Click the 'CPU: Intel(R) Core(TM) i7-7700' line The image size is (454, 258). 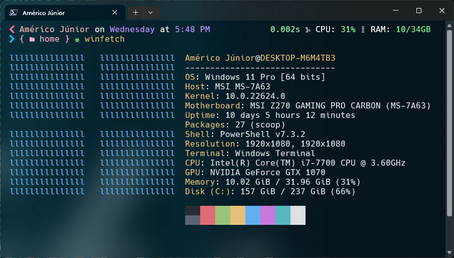(x=295, y=163)
